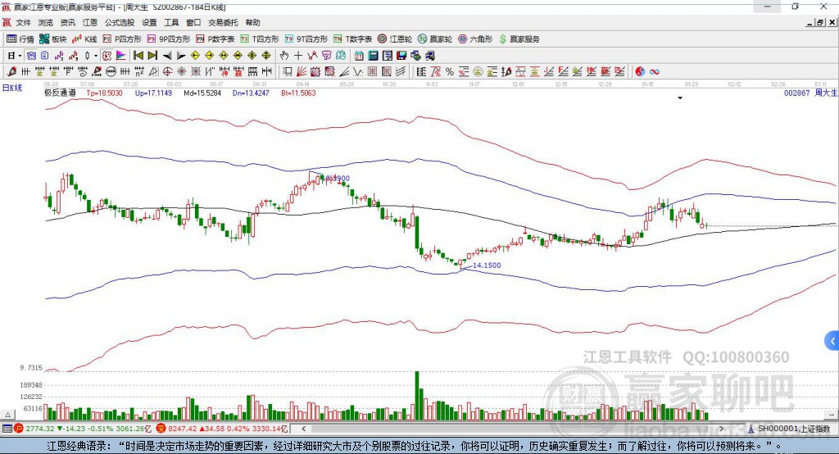
Task: Click the circled 金 golden ratio icon
Action: pyautogui.click(x=478, y=72)
